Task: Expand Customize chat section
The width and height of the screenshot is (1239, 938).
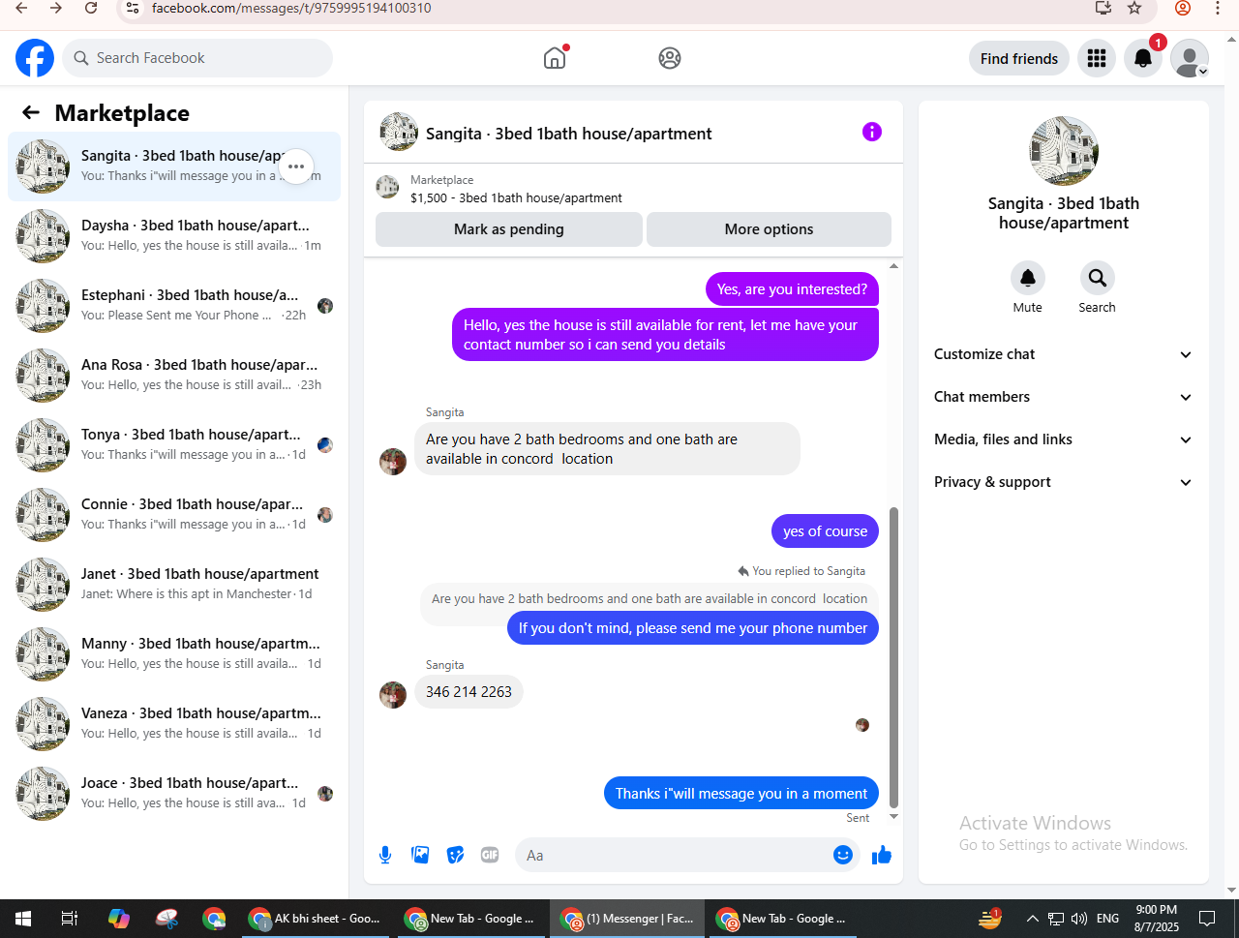Action: [1064, 354]
